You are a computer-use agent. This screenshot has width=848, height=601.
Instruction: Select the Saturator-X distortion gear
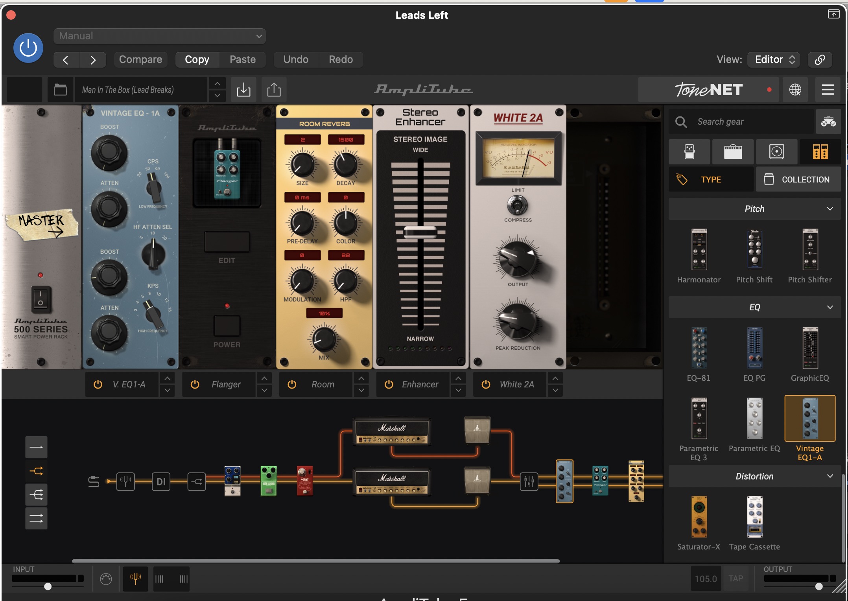click(699, 523)
